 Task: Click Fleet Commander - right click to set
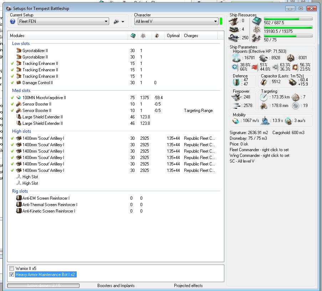pyautogui.click(x=259, y=150)
